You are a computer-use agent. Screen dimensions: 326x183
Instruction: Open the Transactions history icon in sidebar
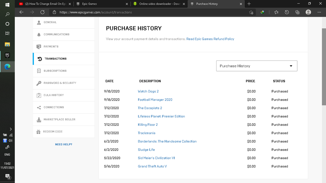pos(40,59)
